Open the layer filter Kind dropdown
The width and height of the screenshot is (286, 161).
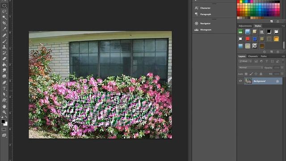pos(245,61)
